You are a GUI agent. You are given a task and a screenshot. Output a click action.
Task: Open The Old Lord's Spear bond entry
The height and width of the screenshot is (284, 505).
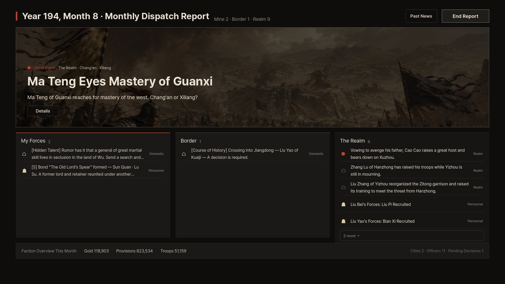click(93, 171)
